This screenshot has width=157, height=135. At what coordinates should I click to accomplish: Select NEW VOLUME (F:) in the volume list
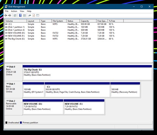point(16,36)
